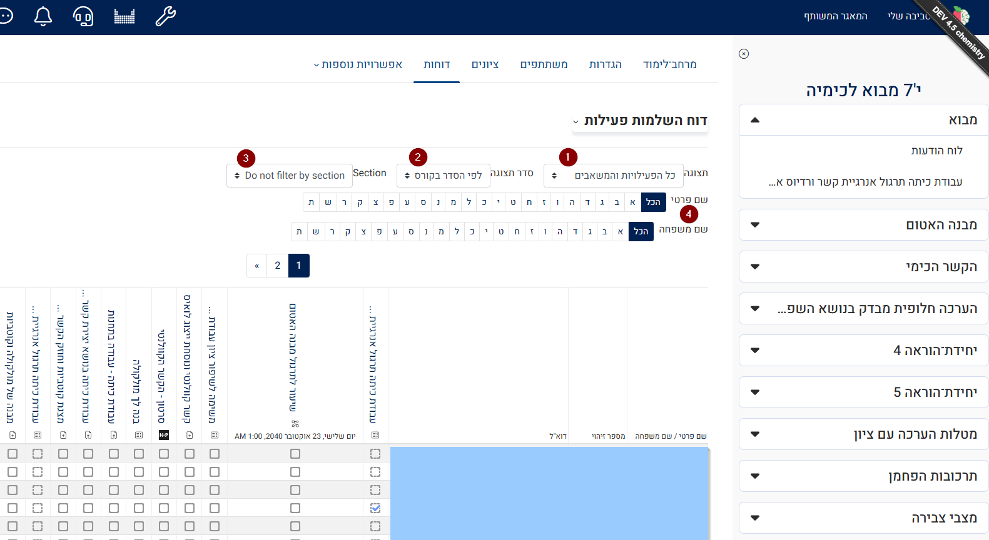Tick first-row checkbox in the H5P column
989x540 pixels.
tap(164, 454)
